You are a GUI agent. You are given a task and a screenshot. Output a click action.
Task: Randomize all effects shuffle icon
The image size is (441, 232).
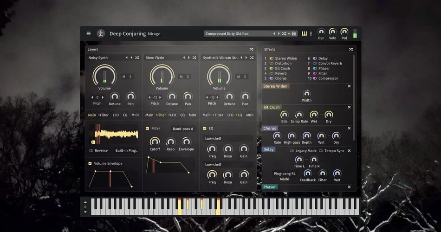click(351, 49)
